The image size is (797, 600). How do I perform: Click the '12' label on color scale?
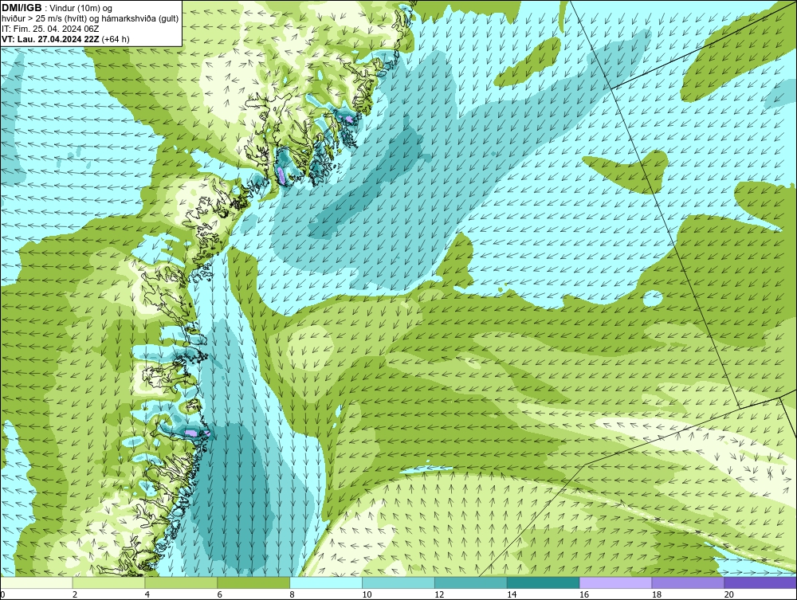click(x=439, y=594)
